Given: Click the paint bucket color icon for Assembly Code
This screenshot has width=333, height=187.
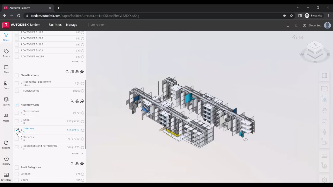Looking at the screenshot, I should click(82, 101).
